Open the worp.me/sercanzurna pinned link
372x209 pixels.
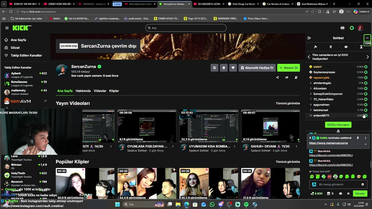point(328,143)
